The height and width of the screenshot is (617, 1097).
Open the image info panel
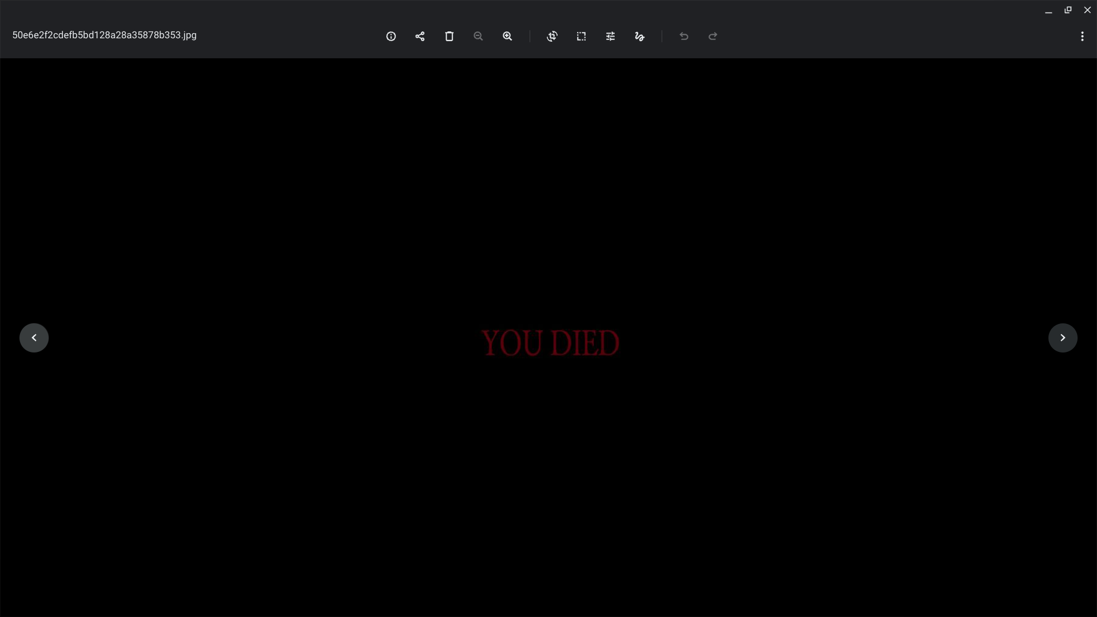coord(391,37)
